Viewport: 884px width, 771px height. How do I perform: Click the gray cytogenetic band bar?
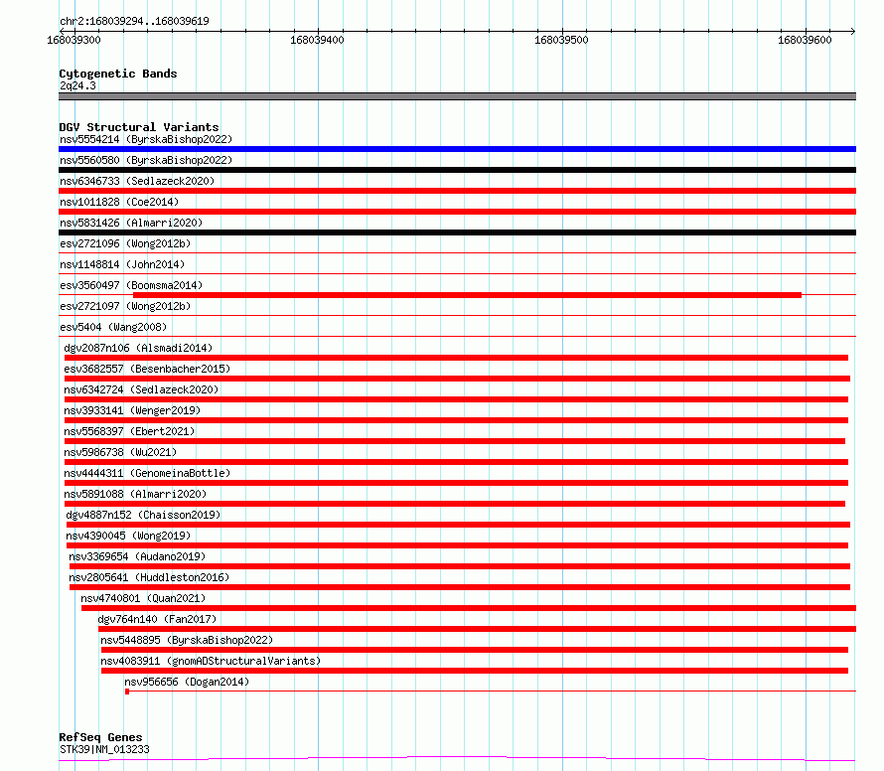coord(457,96)
